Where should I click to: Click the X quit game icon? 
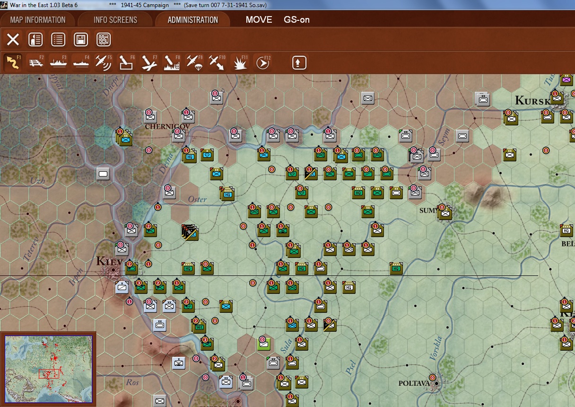coord(13,39)
